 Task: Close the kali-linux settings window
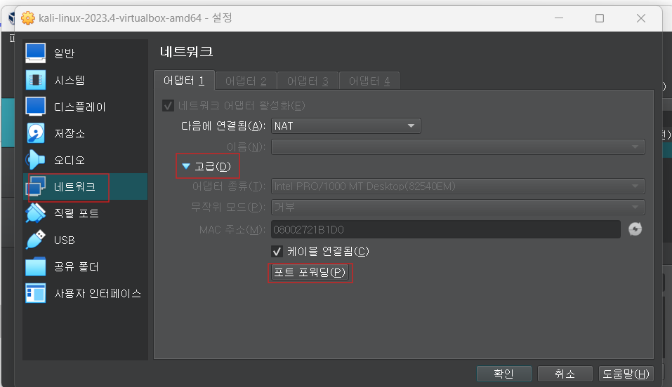(x=640, y=18)
